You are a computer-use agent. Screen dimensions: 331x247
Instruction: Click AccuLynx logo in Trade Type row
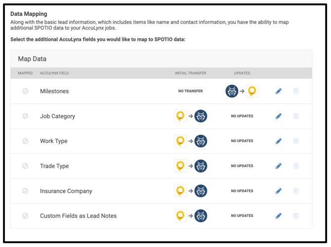pyautogui.click(x=201, y=166)
